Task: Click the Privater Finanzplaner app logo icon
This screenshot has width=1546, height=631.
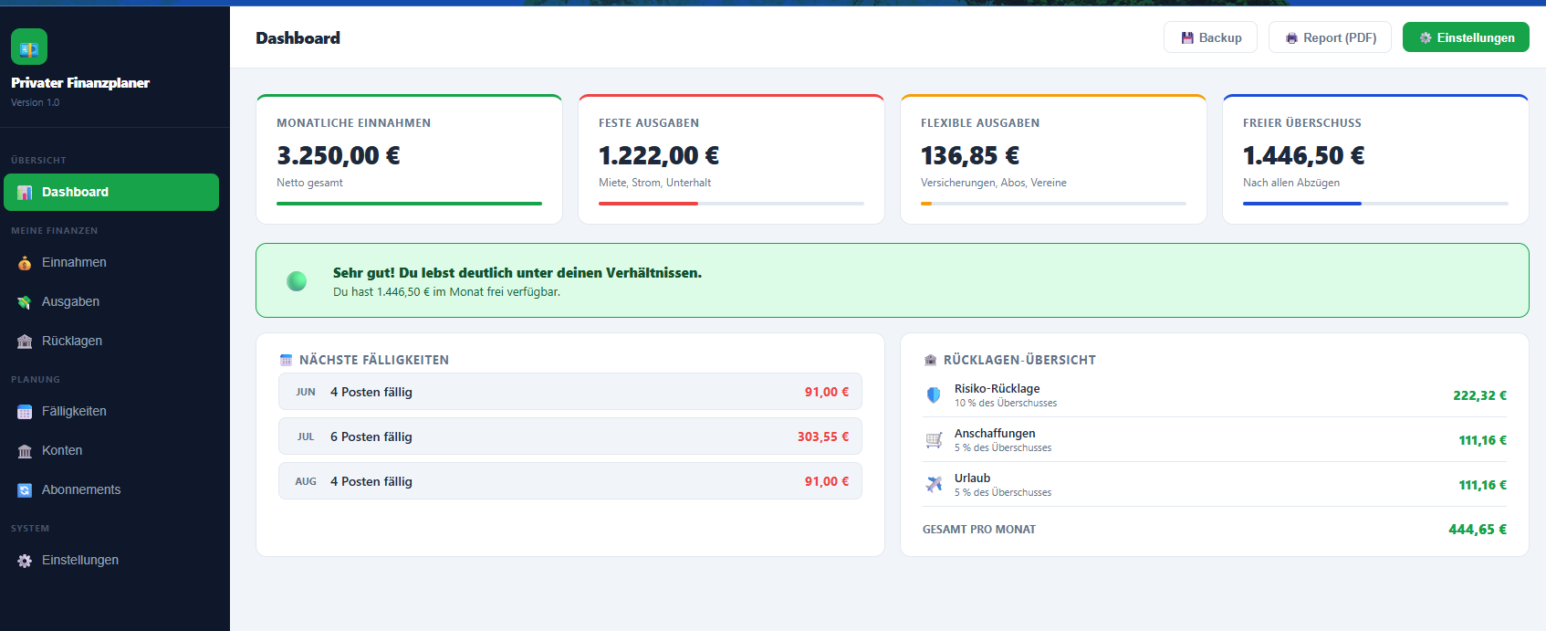Action: click(29, 47)
